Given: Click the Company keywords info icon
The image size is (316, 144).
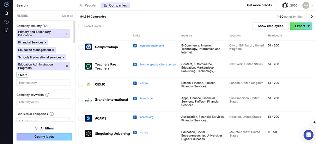Looking at the screenshot, I should tap(47, 95).
